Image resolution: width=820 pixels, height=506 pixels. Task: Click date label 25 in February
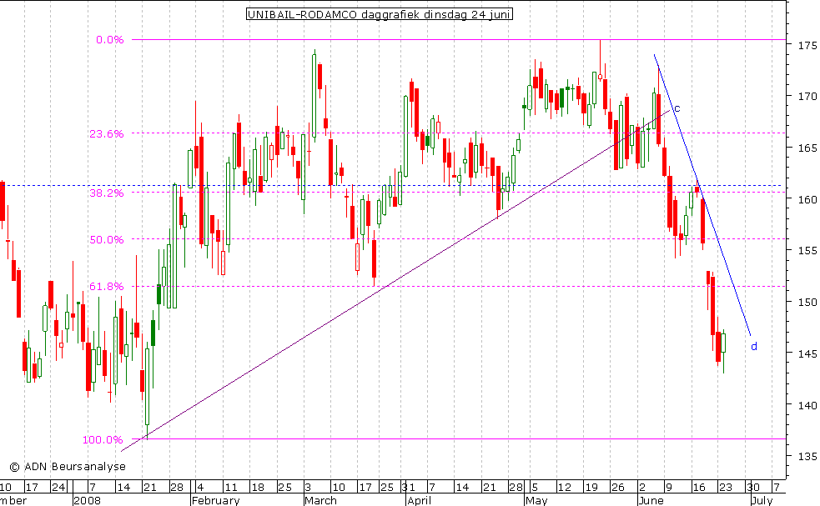(284, 488)
